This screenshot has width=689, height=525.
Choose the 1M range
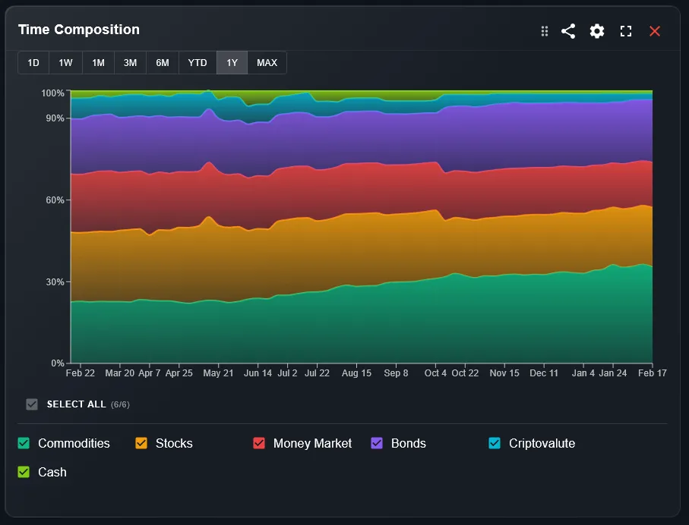click(x=97, y=62)
